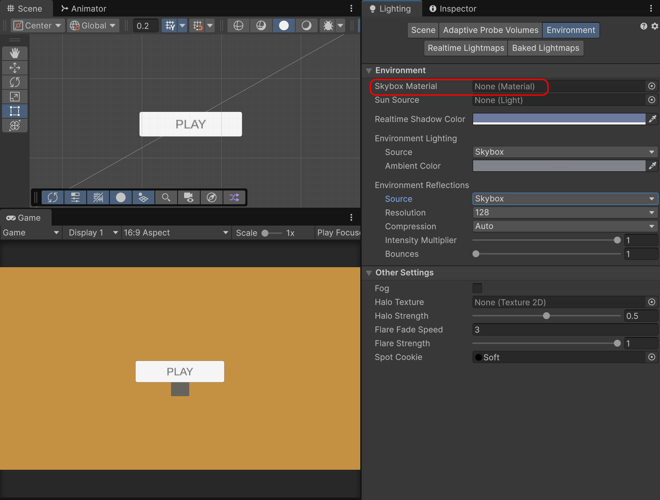Open the Environment Lighting Source dropdown
Screen dimensions: 660x500
coord(565,152)
